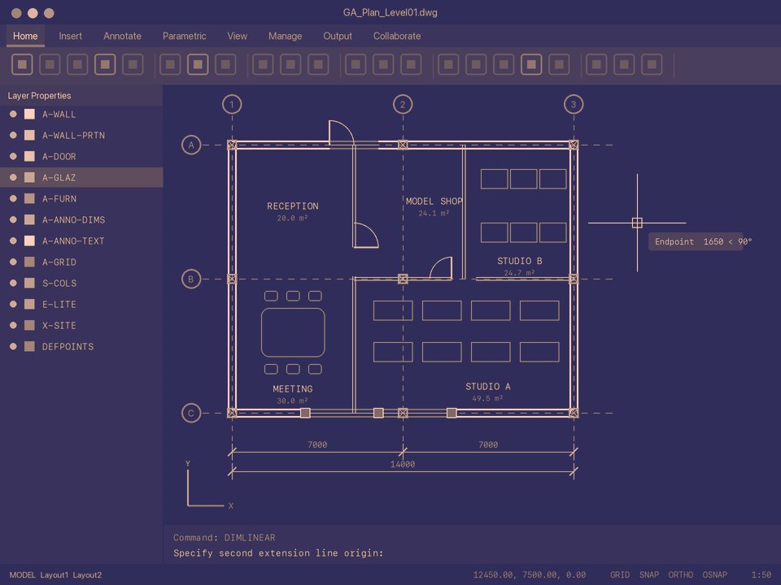Click the 14000 overall dimension text
This screenshot has width=781, height=585.
403,465
